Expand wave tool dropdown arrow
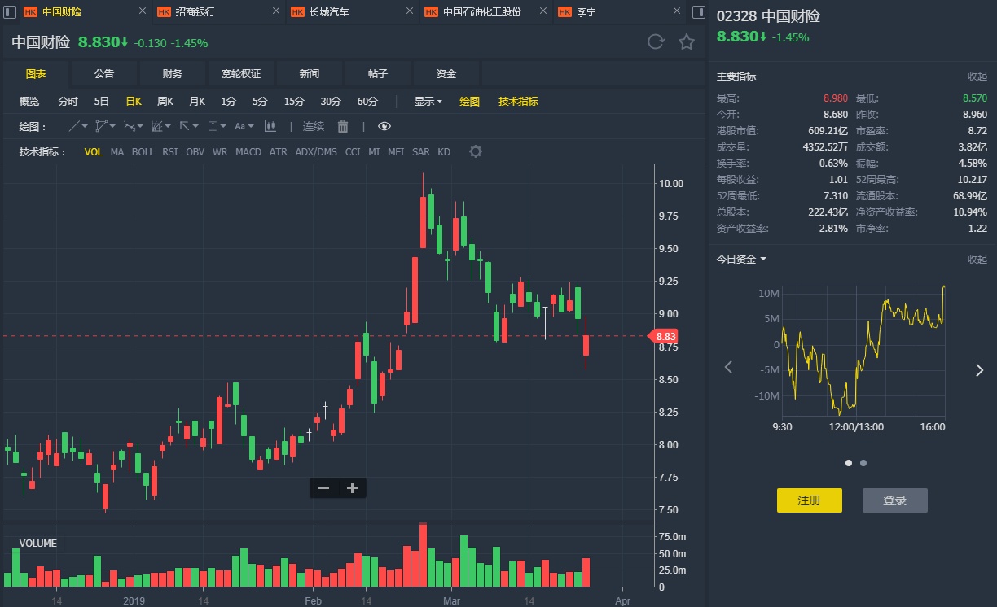997x607 pixels. 140,126
